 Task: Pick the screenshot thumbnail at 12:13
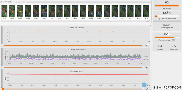130,11
